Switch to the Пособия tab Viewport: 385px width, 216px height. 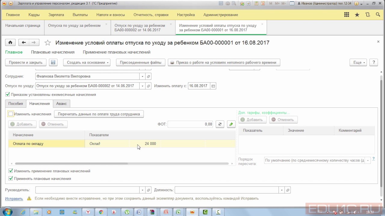point(16,103)
